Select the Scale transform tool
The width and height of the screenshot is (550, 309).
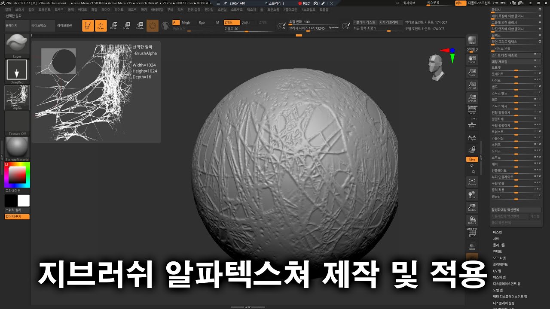pyautogui.click(x=126, y=26)
